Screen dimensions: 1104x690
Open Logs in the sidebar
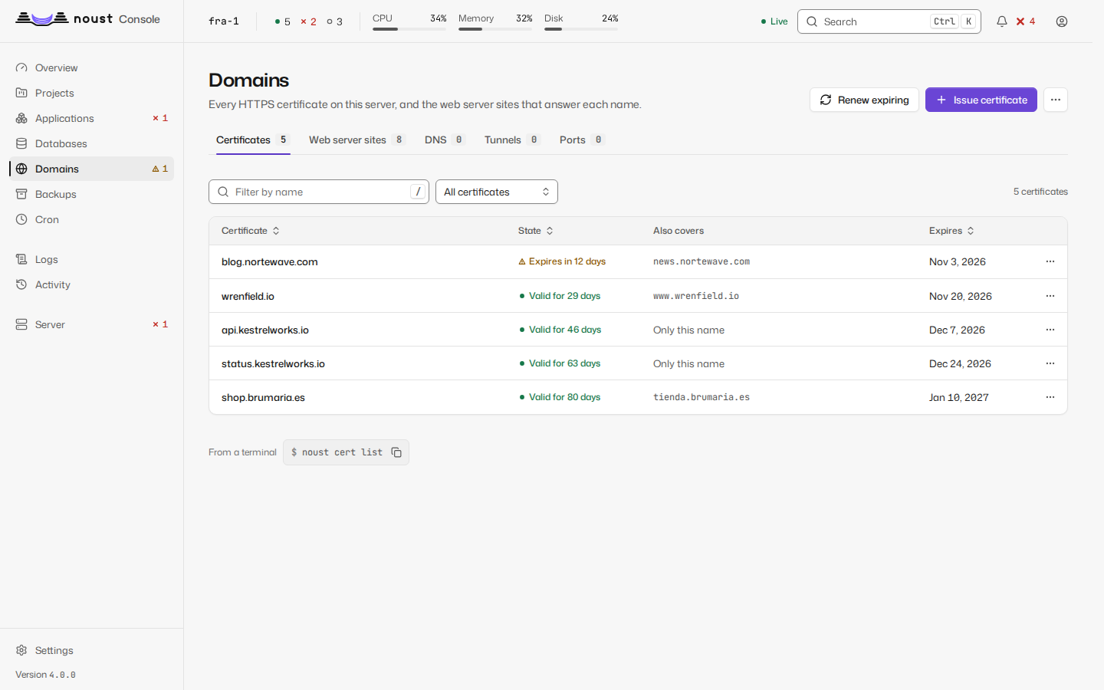click(x=92, y=259)
